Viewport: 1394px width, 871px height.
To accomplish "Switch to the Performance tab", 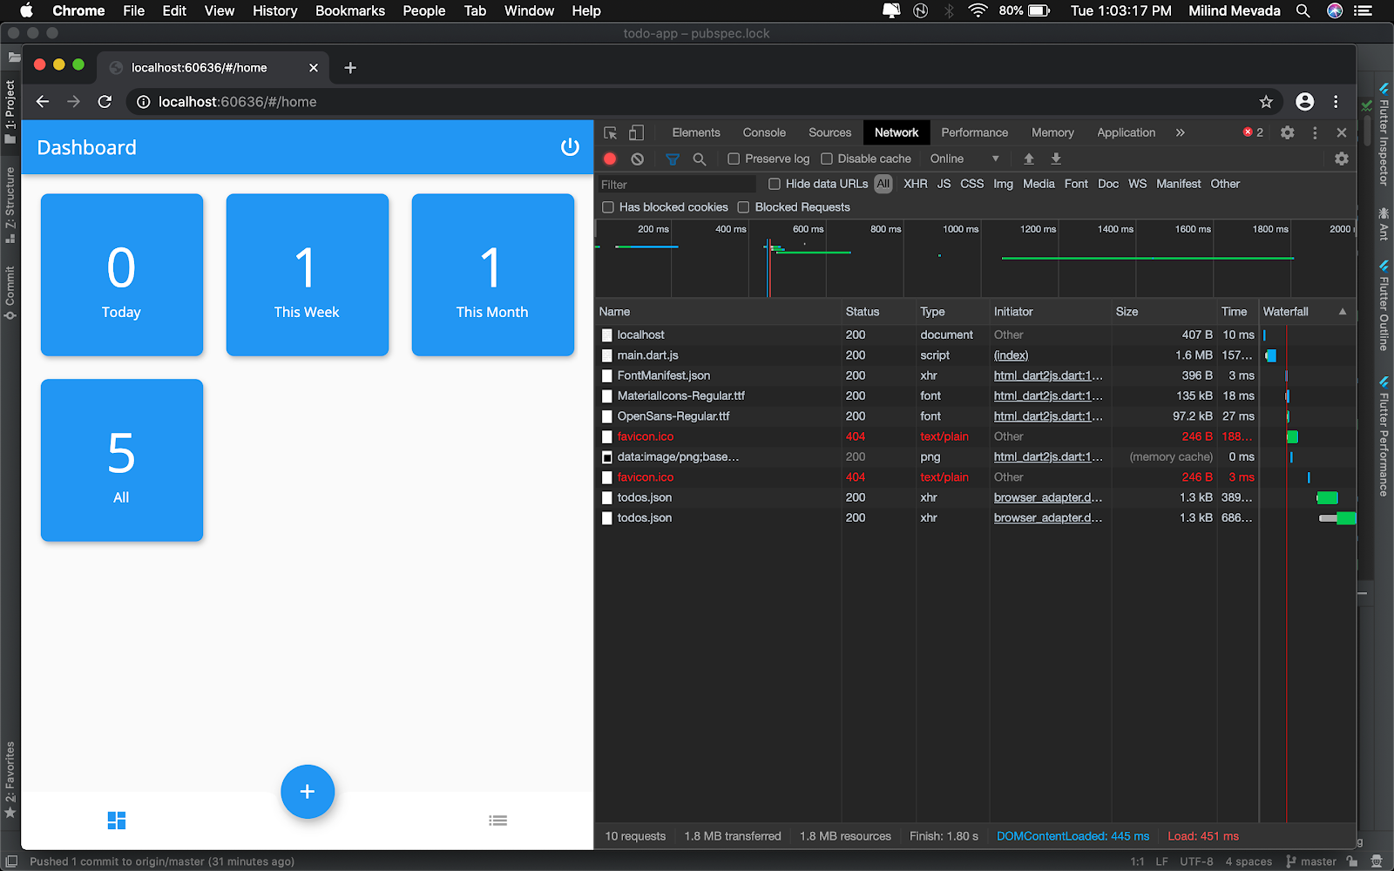I will (974, 132).
